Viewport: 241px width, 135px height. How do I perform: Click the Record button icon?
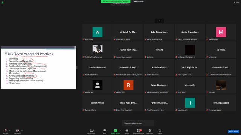click(127, 130)
